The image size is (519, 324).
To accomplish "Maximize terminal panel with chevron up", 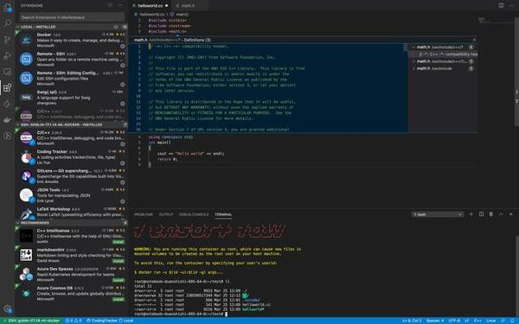I will click(x=501, y=214).
